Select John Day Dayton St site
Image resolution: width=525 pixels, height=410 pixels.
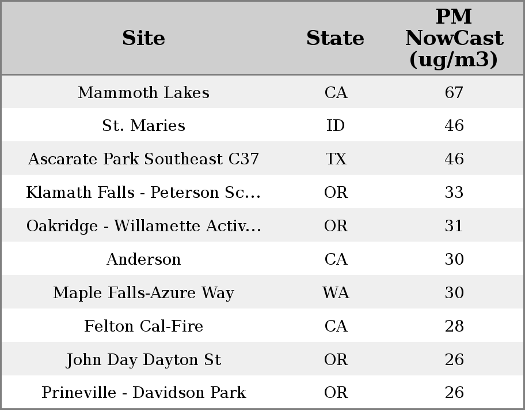tap(143, 360)
